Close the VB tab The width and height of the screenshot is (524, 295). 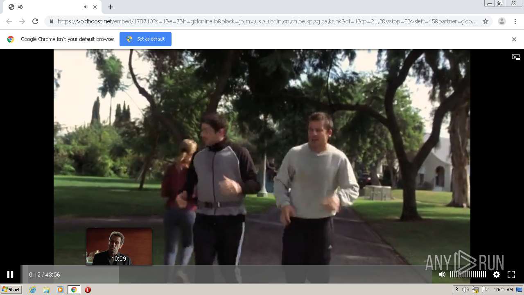[x=95, y=7]
